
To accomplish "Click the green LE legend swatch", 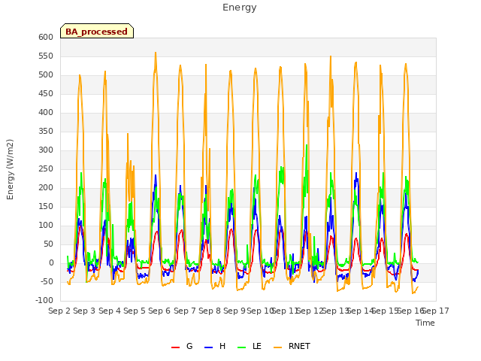I will click(x=242, y=347).
